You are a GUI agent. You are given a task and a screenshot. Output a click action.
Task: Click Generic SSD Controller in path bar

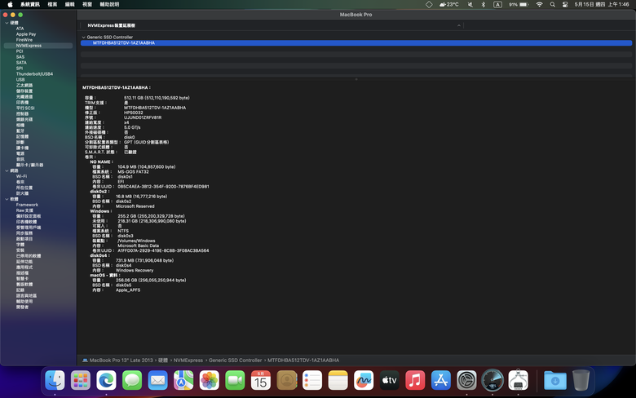(236, 360)
